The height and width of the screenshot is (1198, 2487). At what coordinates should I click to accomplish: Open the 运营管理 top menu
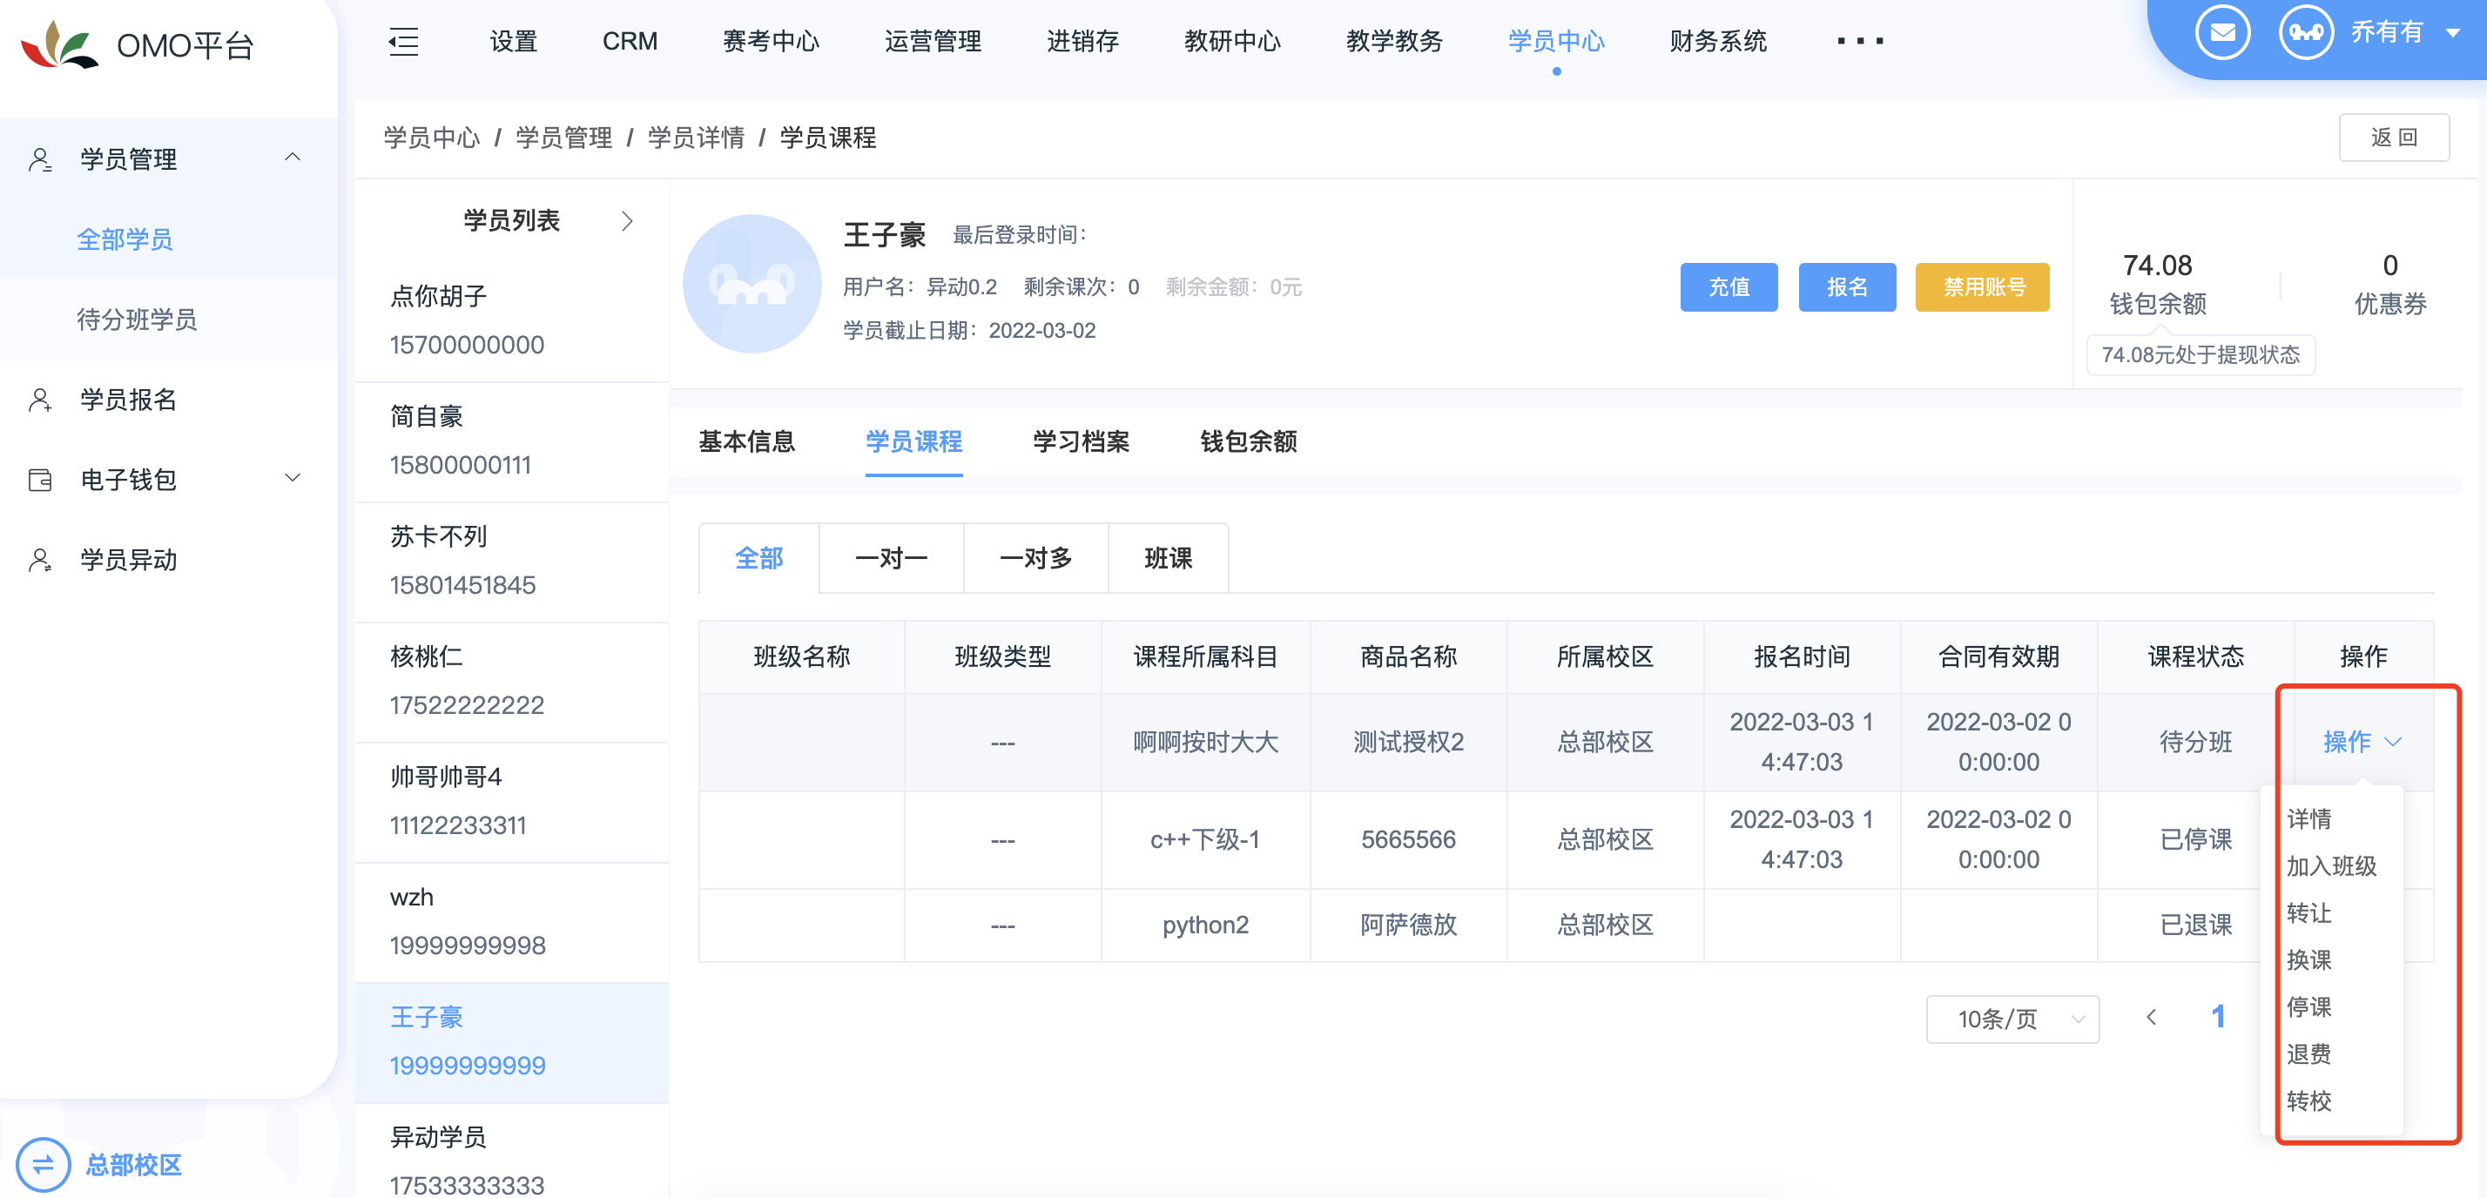933,42
